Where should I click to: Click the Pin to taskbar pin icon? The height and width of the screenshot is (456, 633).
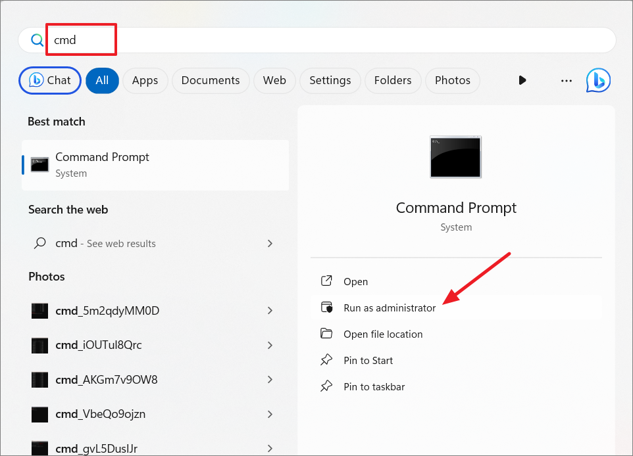tap(326, 386)
